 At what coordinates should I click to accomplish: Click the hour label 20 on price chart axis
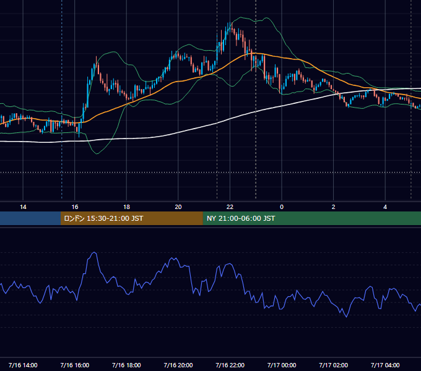(x=178, y=207)
